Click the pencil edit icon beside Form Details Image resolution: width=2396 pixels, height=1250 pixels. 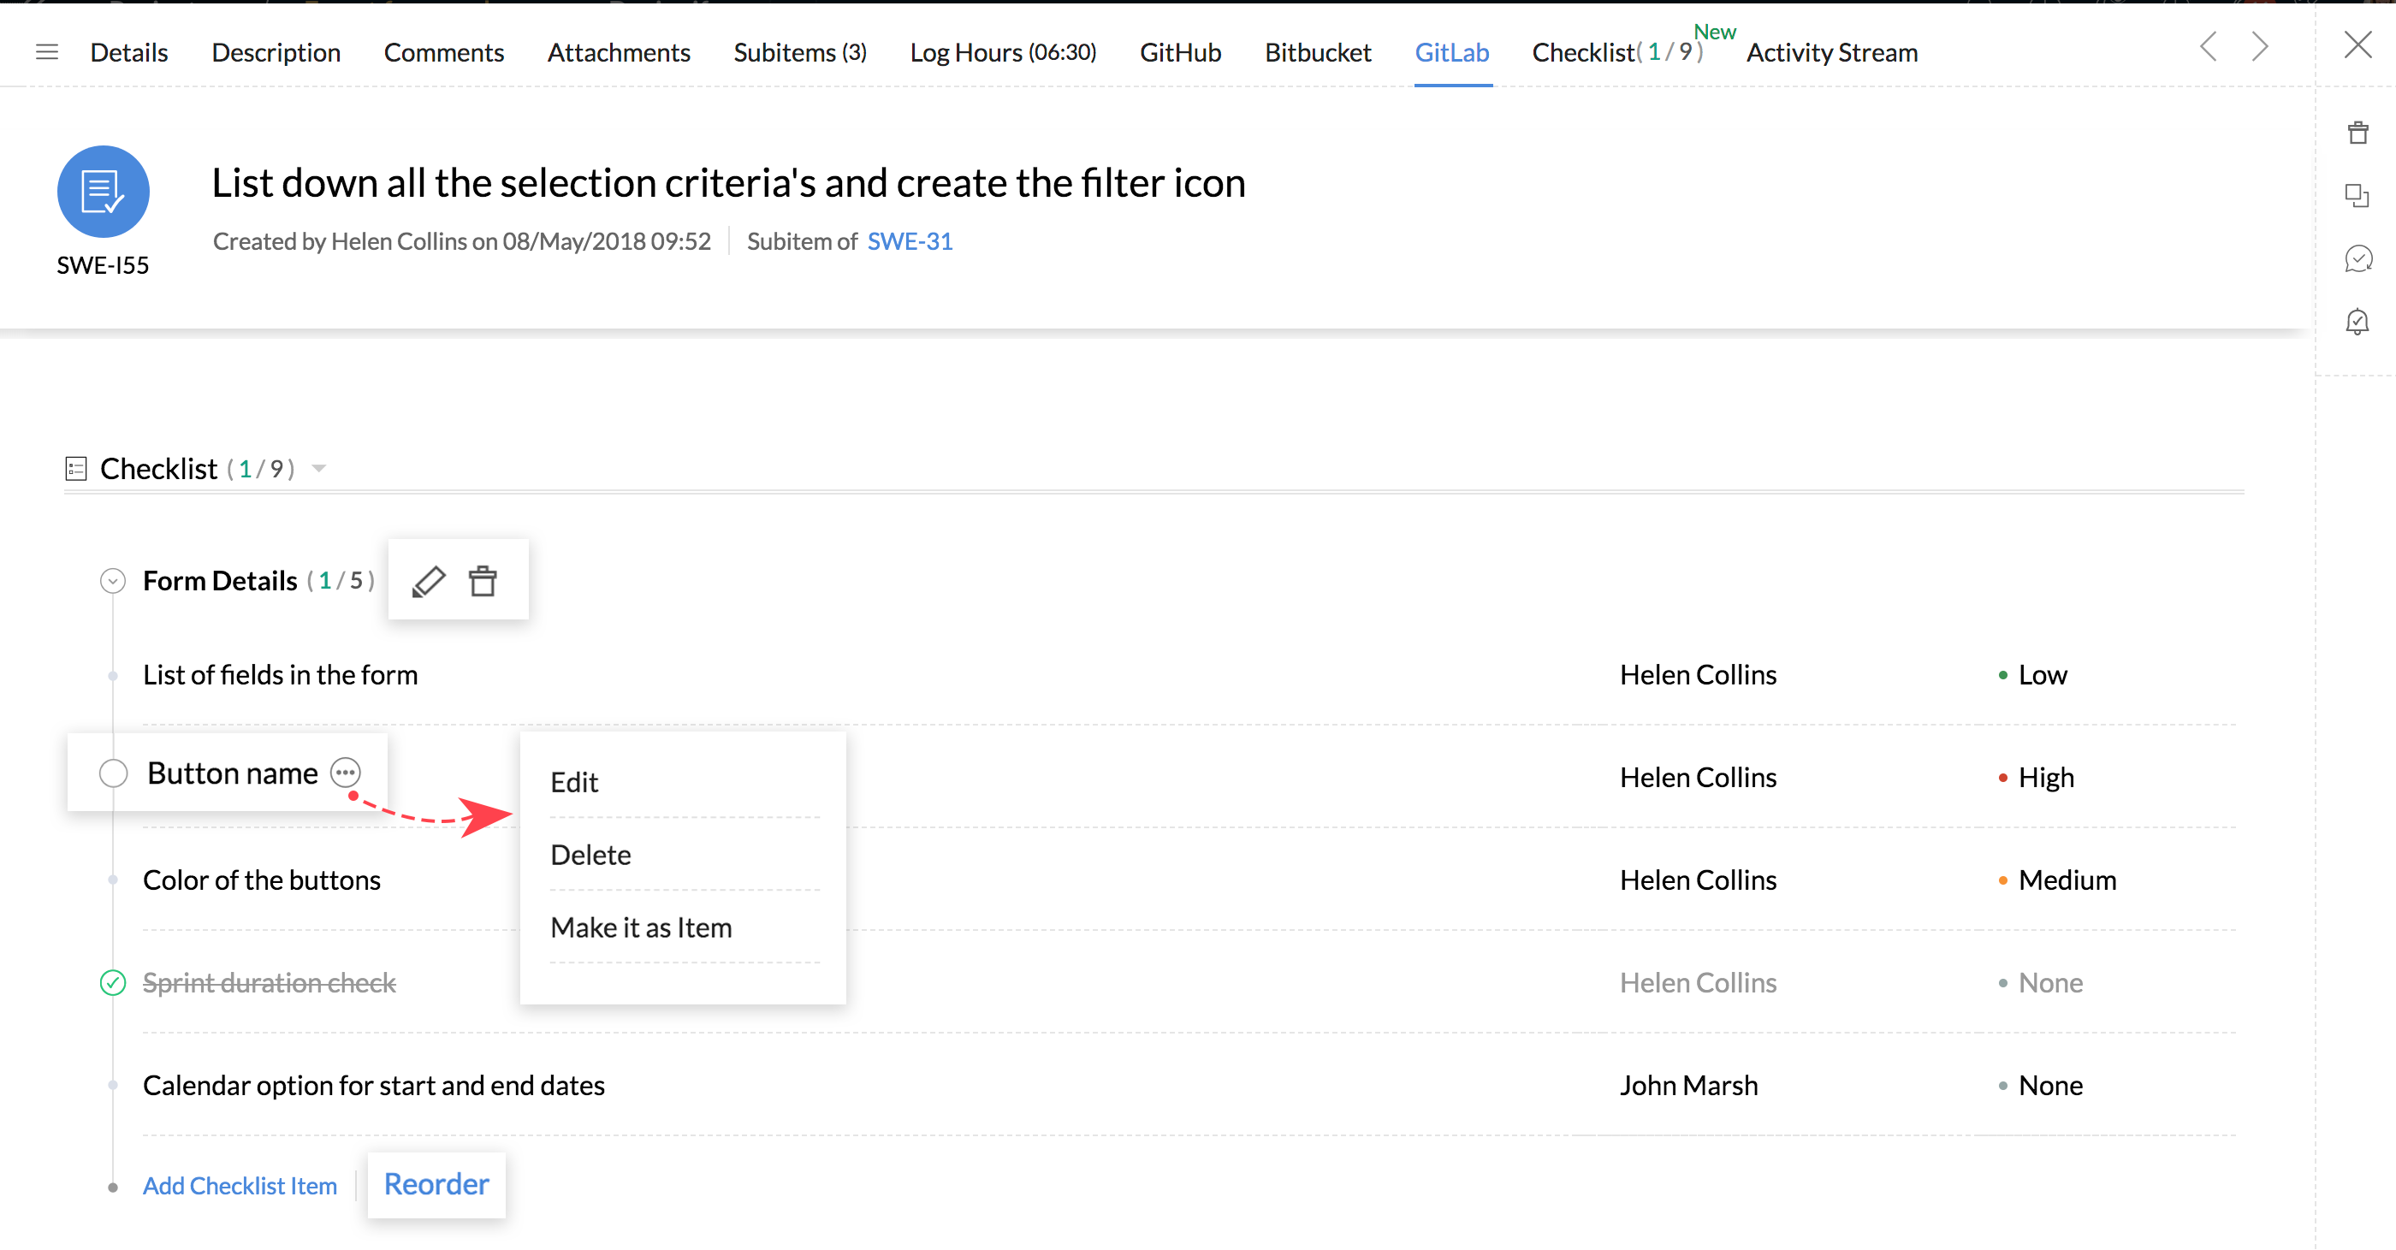tap(429, 581)
